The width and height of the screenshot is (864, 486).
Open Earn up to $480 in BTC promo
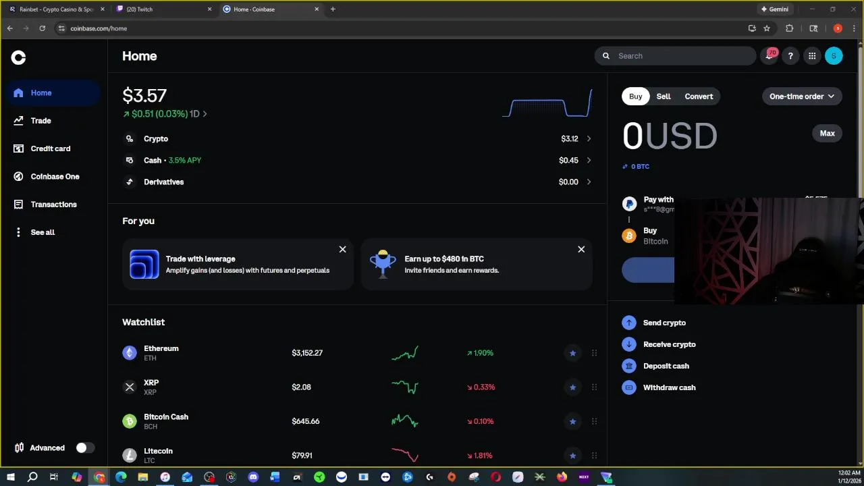[477, 264]
